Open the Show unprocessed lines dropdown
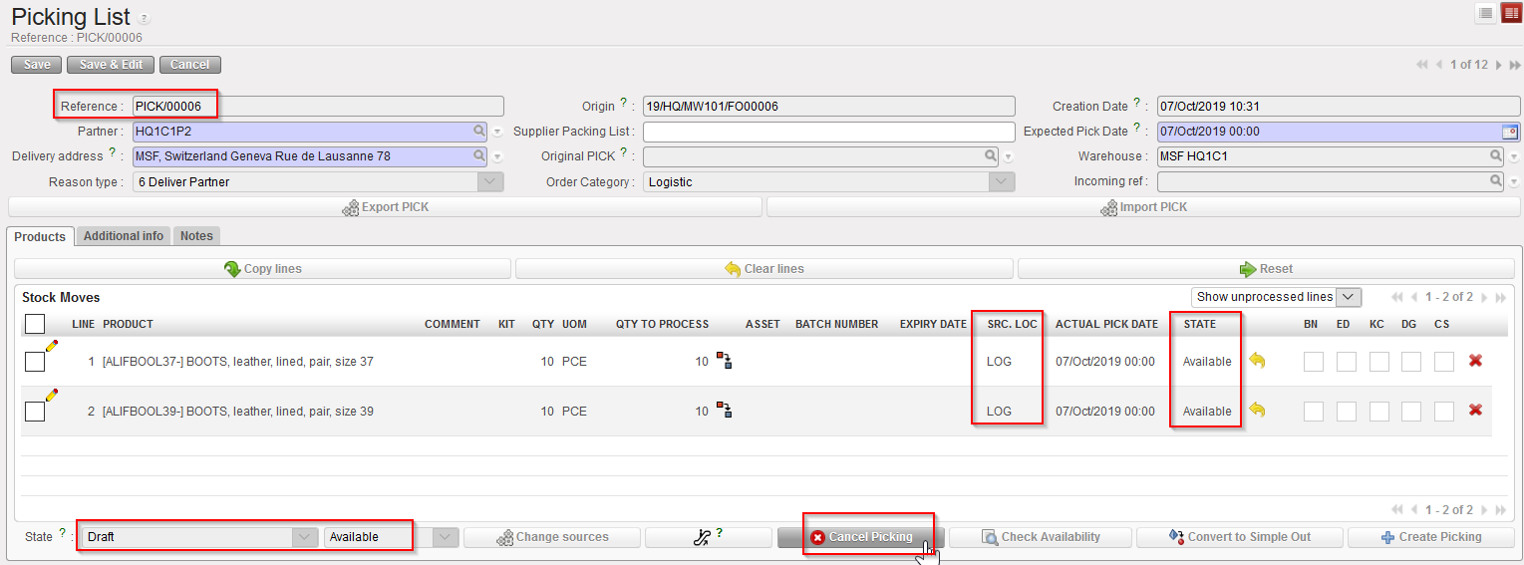 (x=1276, y=297)
